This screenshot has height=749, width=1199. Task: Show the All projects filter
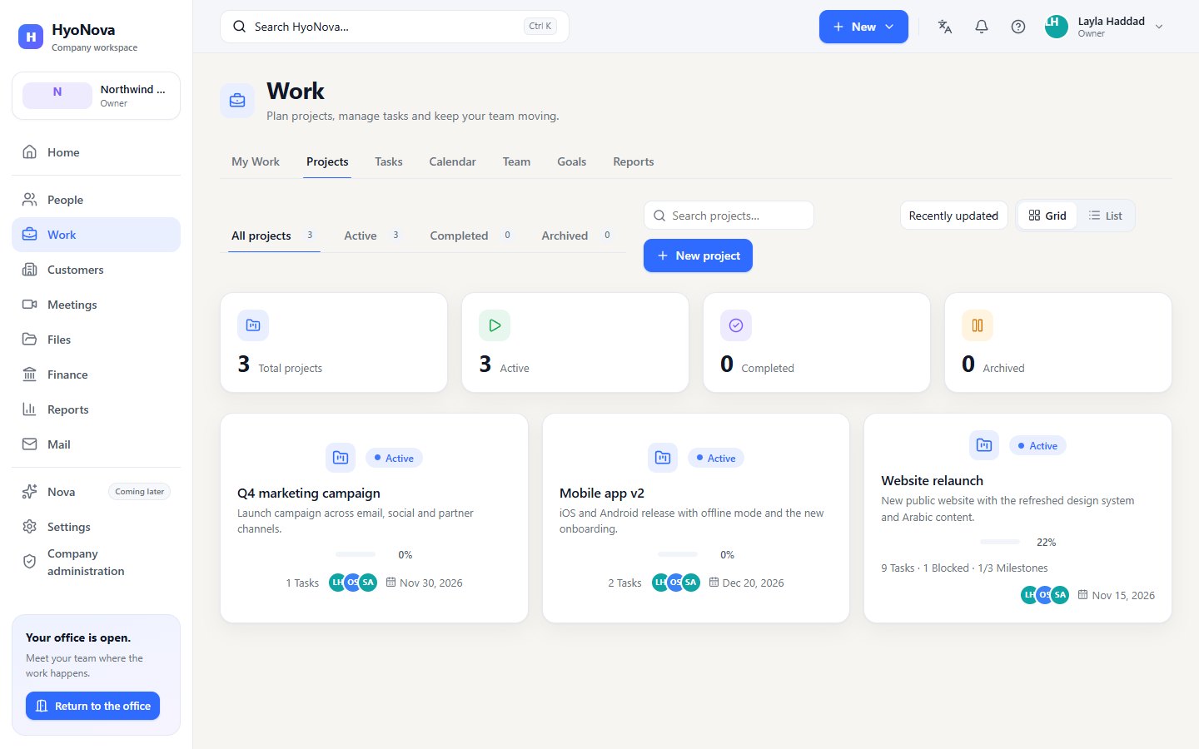(x=274, y=236)
